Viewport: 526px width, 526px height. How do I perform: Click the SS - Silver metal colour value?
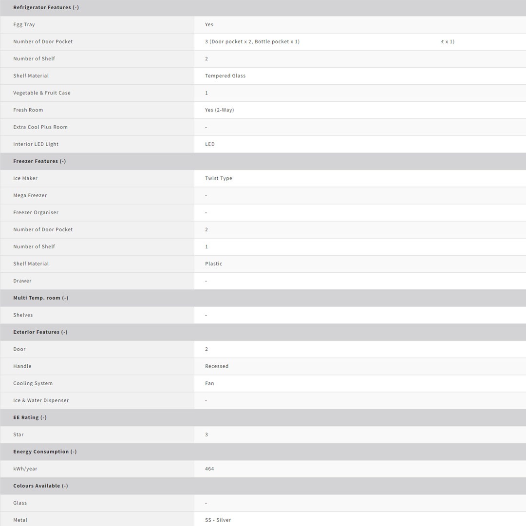218,520
